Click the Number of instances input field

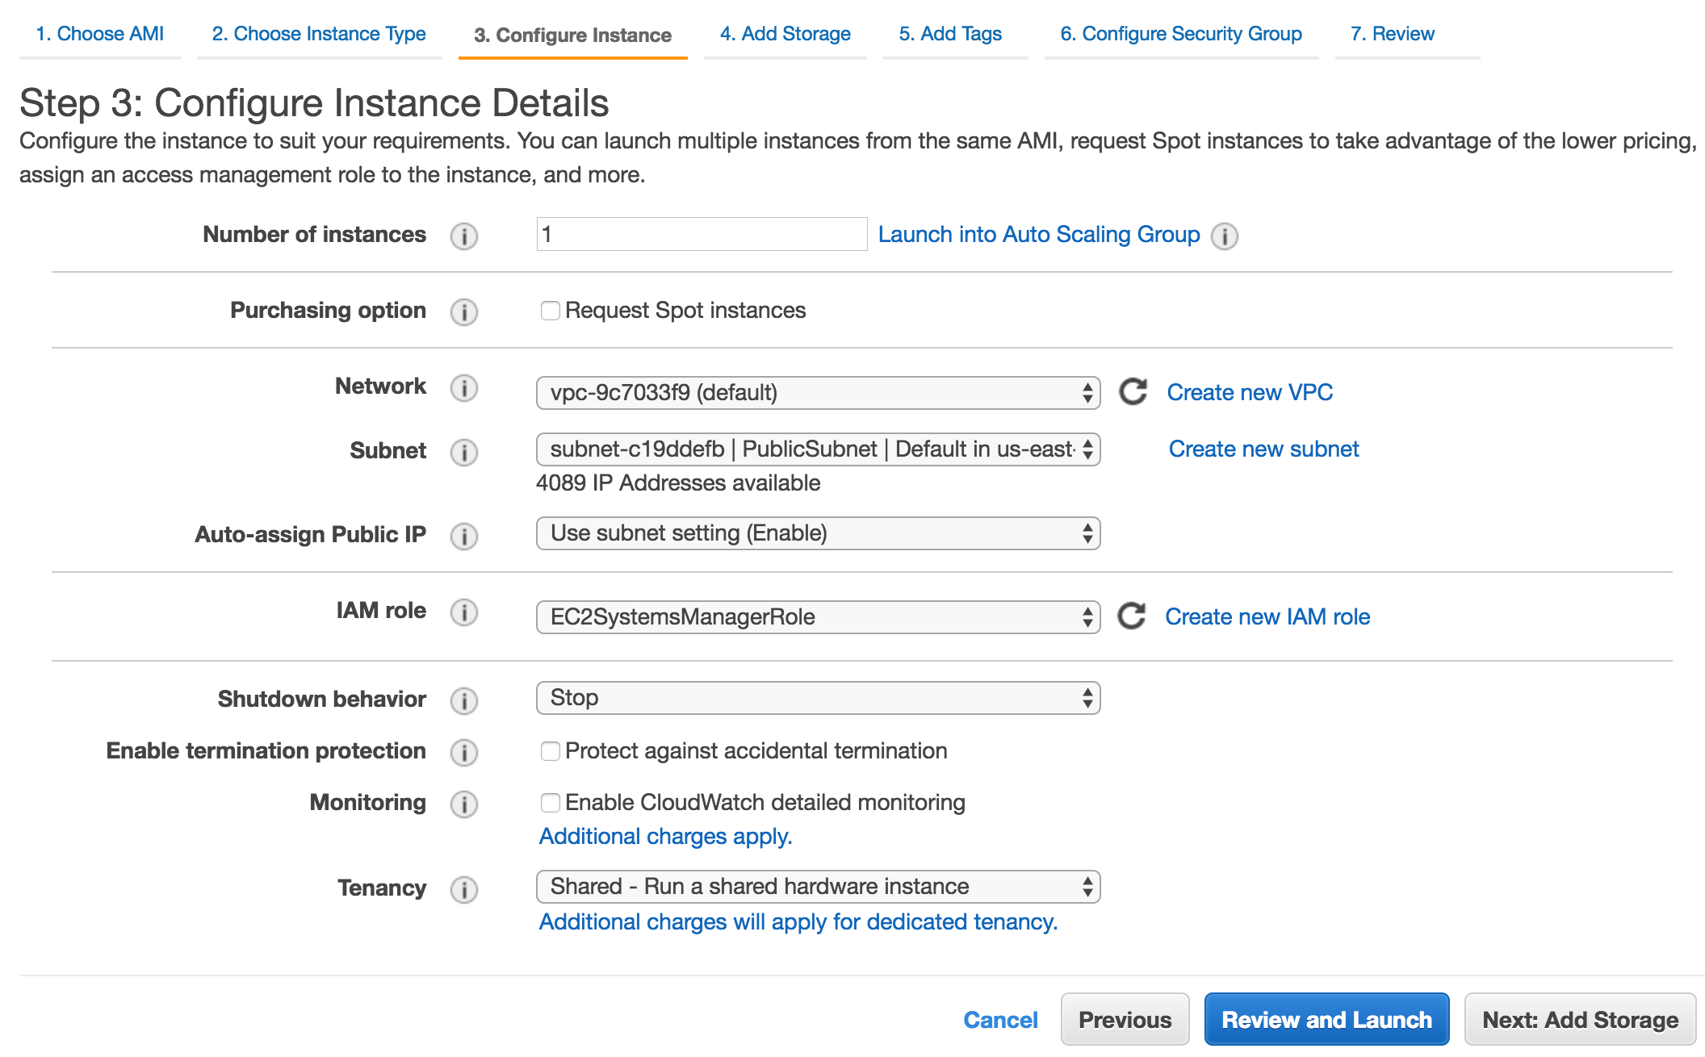(x=701, y=234)
